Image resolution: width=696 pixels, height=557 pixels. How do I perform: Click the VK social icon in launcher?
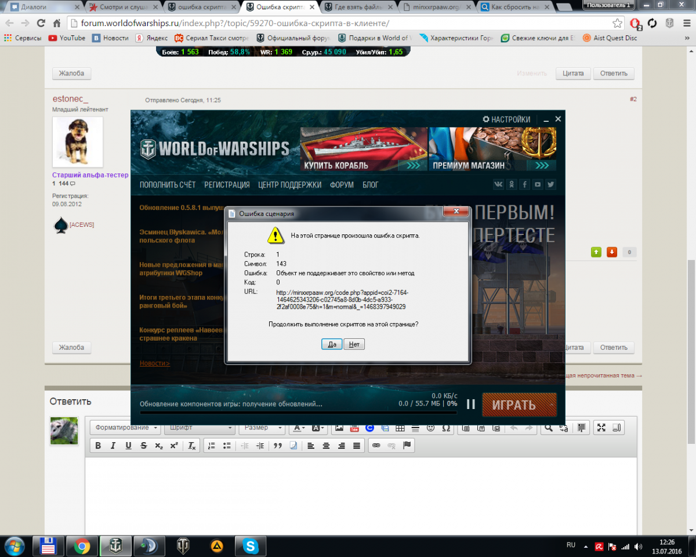[x=498, y=185]
